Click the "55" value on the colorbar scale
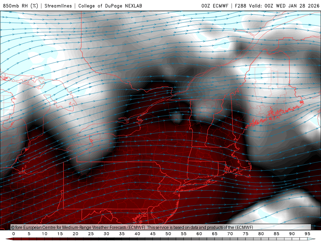Image resolution: width=321 pixels, height=241 pixels. pyautogui.click(x=184, y=234)
